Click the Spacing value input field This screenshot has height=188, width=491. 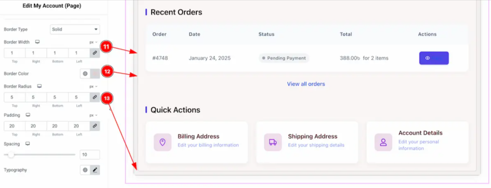point(90,155)
